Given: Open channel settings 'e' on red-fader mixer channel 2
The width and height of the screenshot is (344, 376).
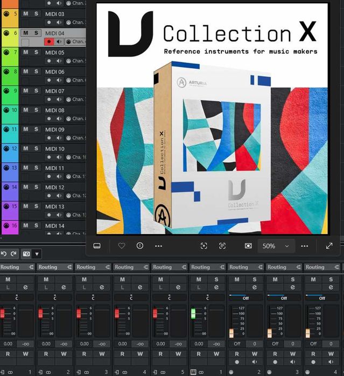Looking at the screenshot, I should point(64,287).
